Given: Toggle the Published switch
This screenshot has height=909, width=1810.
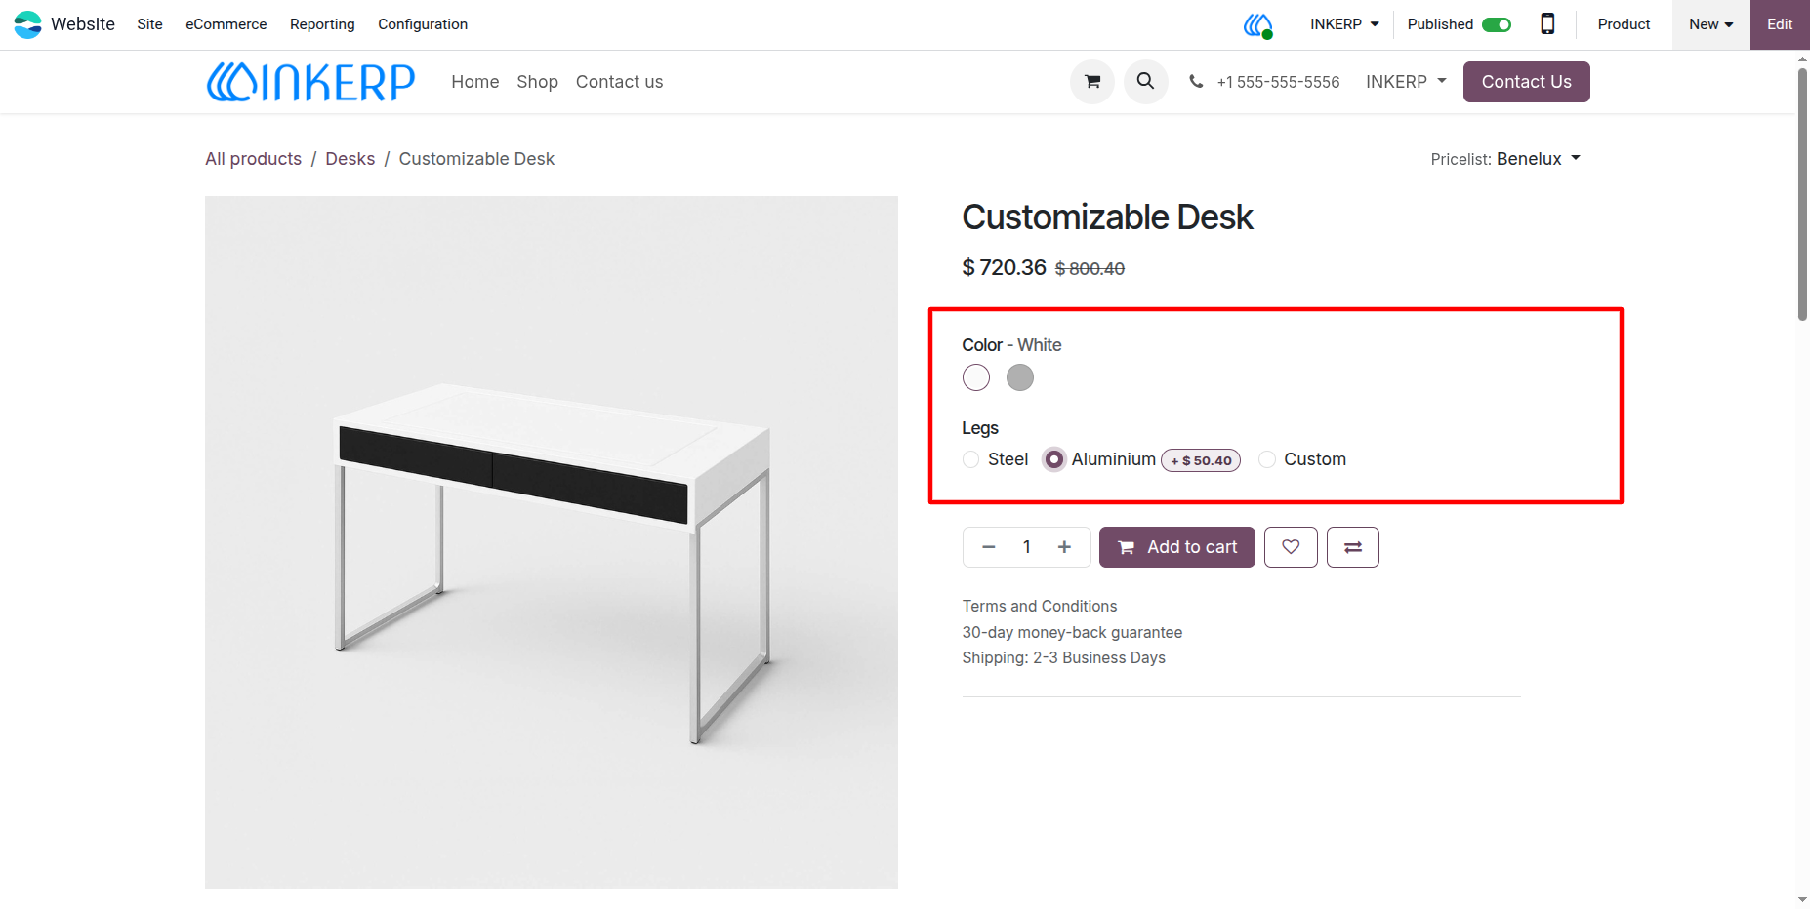Looking at the screenshot, I should tap(1497, 24).
